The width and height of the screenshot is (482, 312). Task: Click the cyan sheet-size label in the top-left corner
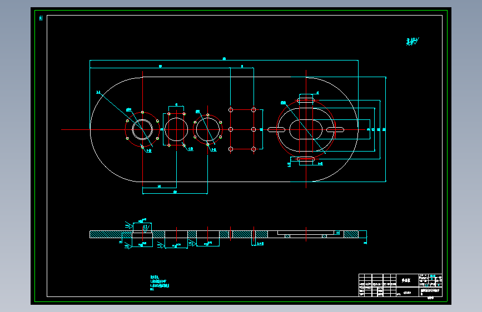coord(41,18)
